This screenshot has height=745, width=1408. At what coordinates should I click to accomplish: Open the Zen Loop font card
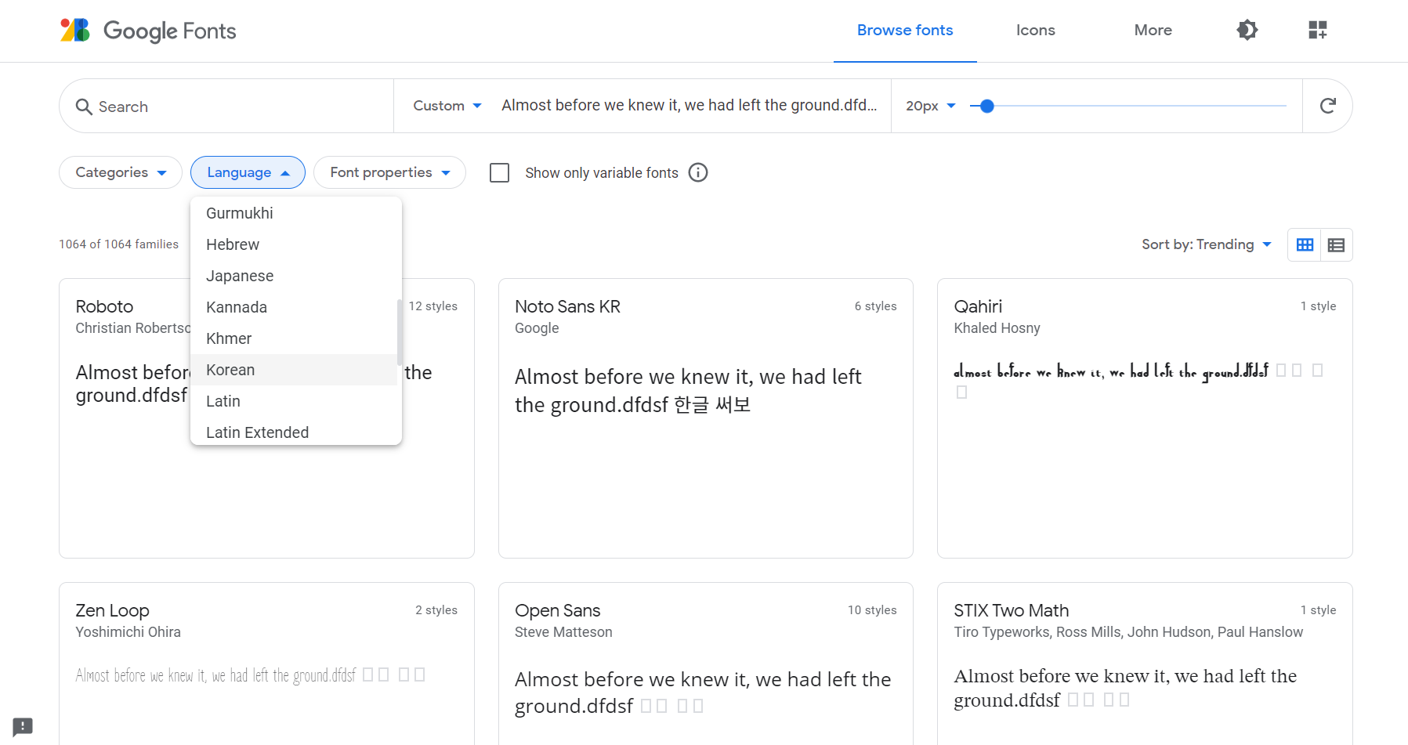(x=266, y=663)
